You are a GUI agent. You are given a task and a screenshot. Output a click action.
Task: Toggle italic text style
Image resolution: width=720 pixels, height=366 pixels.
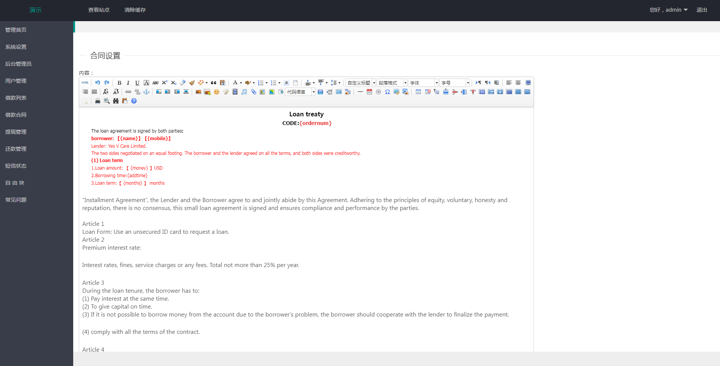coord(128,83)
